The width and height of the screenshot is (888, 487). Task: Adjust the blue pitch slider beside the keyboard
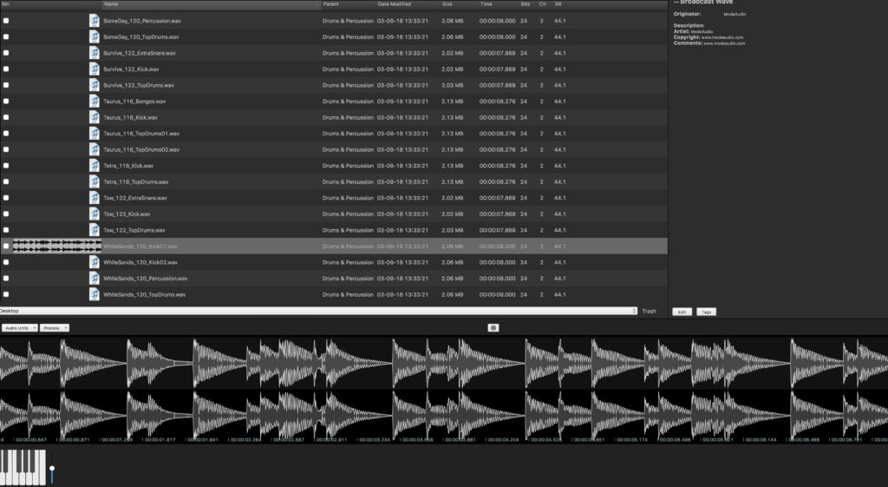[52, 468]
